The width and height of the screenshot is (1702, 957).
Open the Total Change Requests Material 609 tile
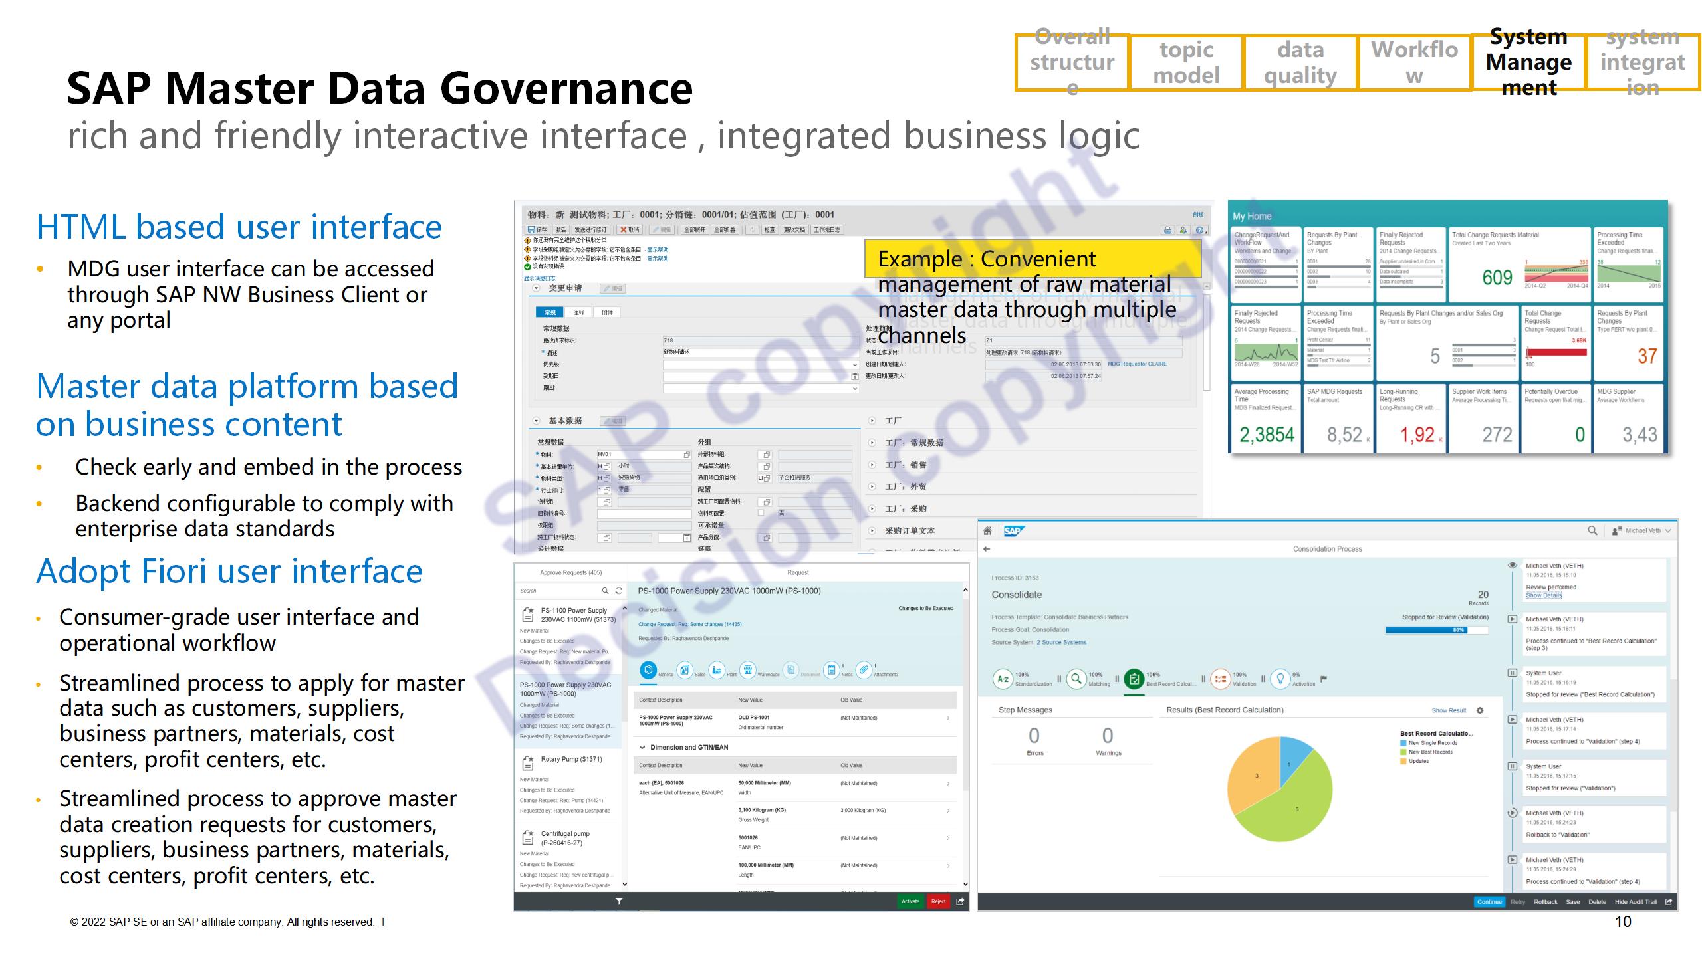coord(1520,266)
